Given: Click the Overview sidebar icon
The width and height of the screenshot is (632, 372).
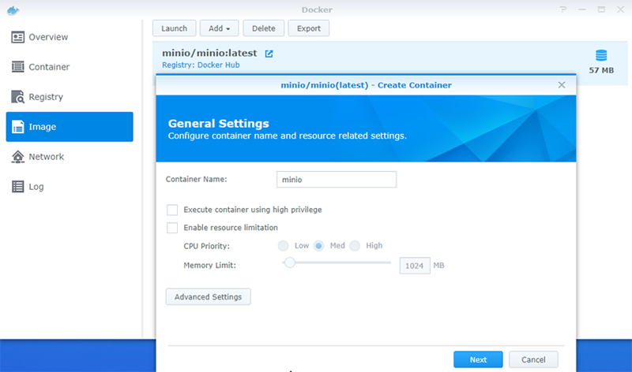Looking at the screenshot, I should pos(17,37).
